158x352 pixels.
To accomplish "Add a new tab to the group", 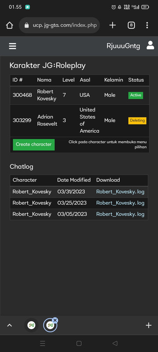I will click(x=149, y=325).
